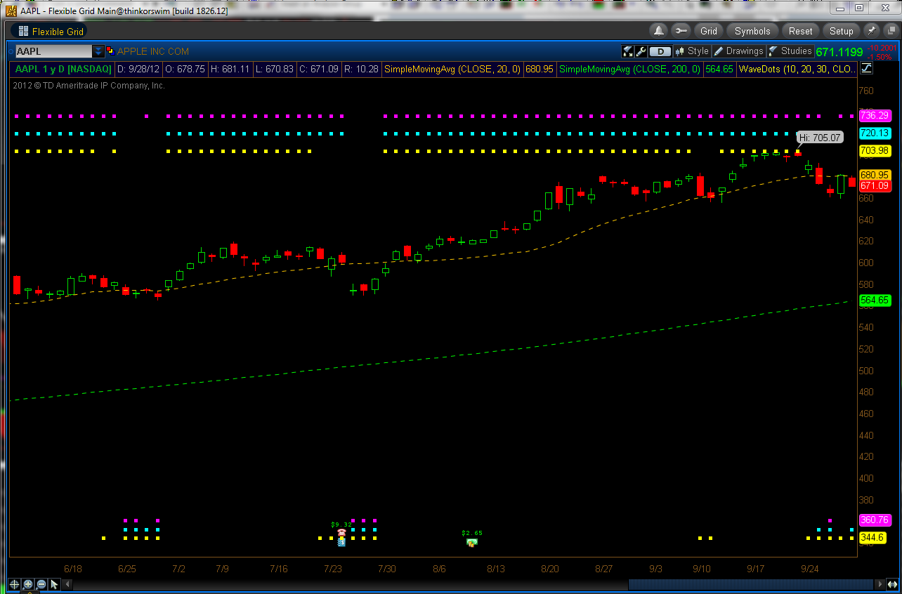Click the APPLE INC COM company name
902x594 pixels.
152,51
